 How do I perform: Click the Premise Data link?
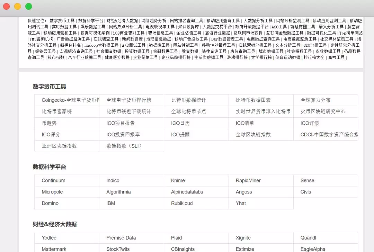tap(121, 238)
